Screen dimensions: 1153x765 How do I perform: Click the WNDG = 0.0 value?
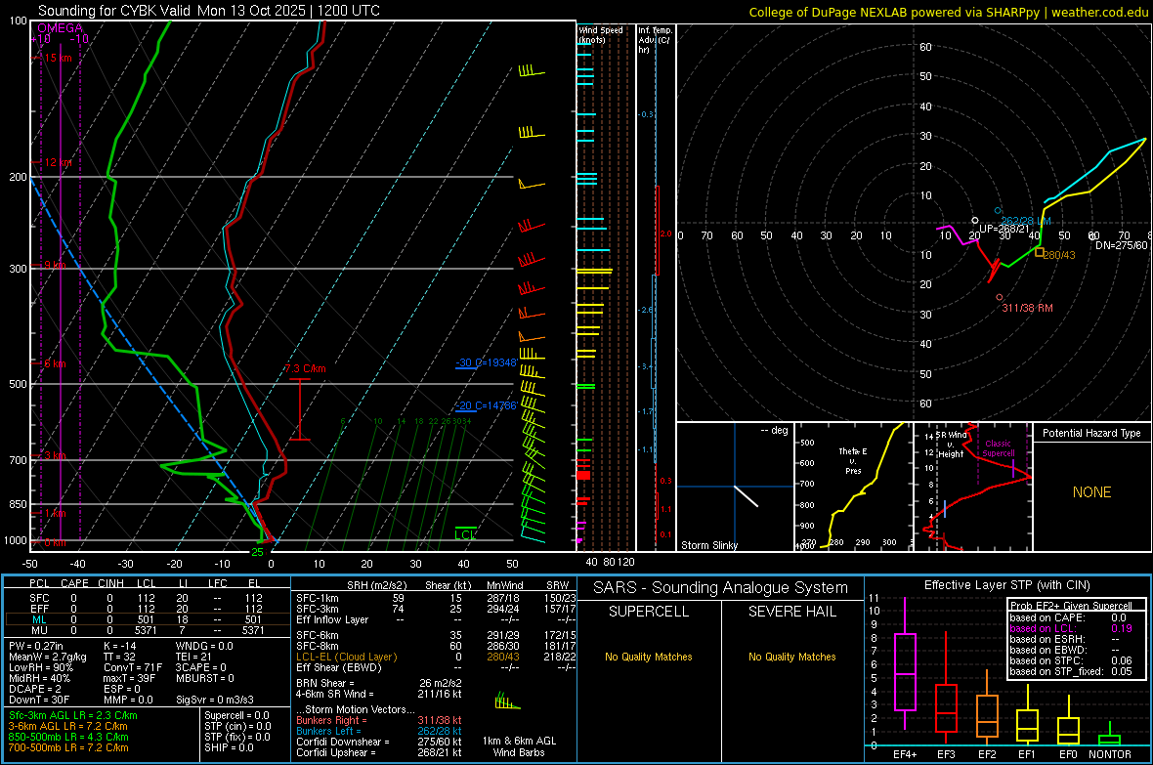tap(204, 646)
